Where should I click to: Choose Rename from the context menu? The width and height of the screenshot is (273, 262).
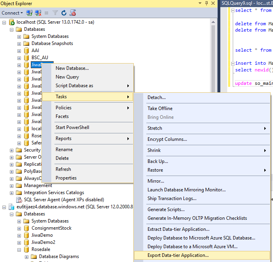[x=88, y=150]
